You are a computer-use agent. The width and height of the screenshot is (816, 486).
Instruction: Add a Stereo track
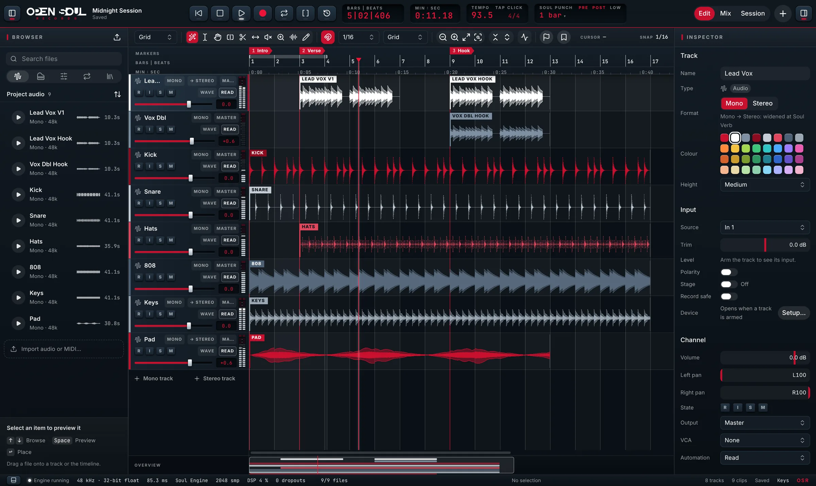[x=215, y=379]
